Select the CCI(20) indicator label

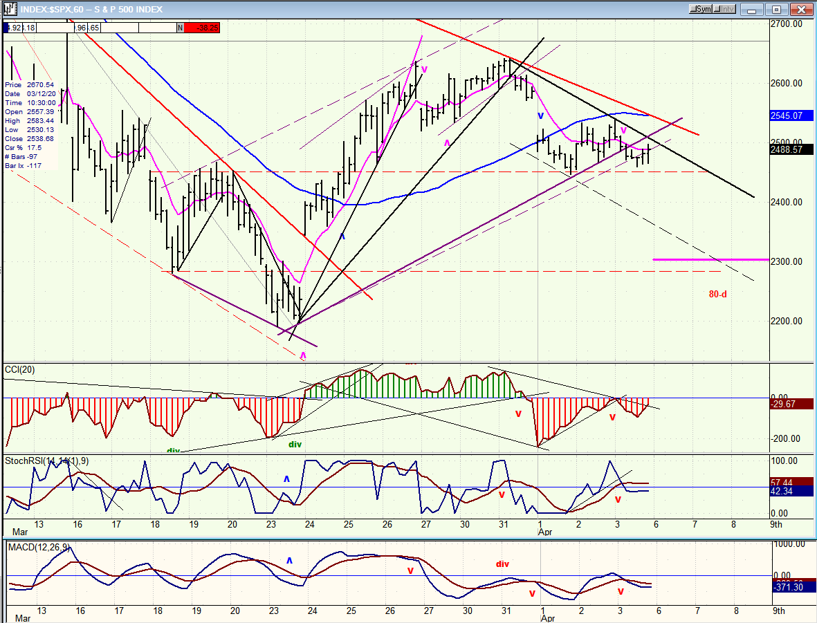coord(20,370)
